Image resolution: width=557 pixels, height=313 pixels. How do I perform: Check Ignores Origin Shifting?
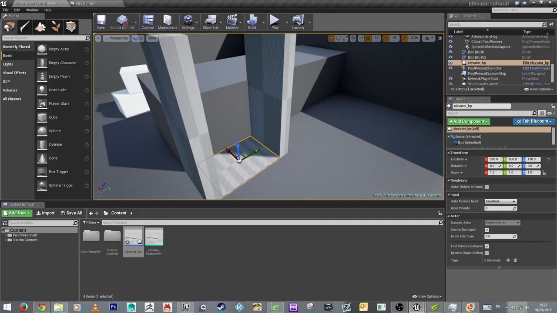tap(487, 253)
